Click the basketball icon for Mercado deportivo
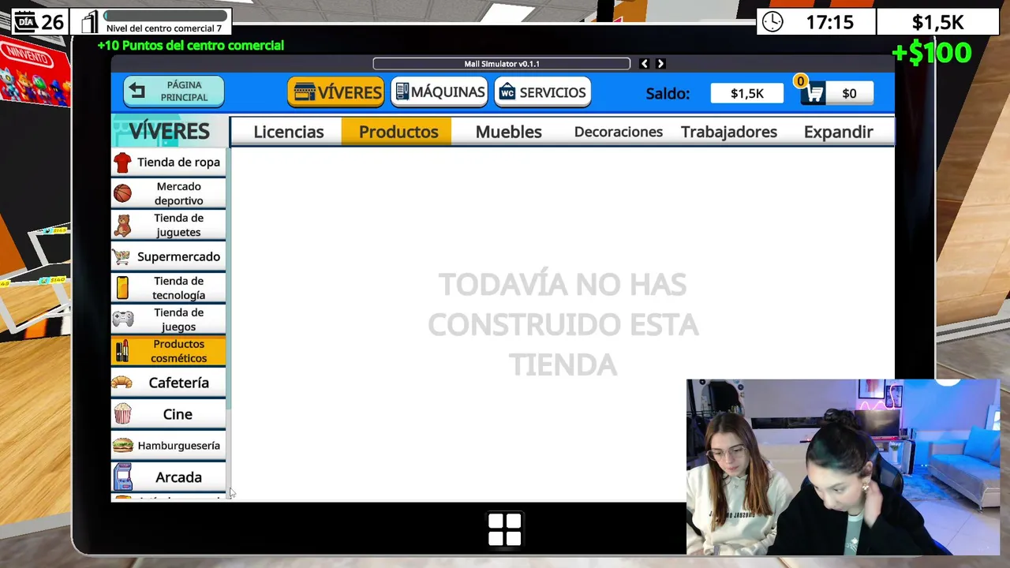Image resolution: width=1010 pixels, height=568 pixels. (122, 193)
